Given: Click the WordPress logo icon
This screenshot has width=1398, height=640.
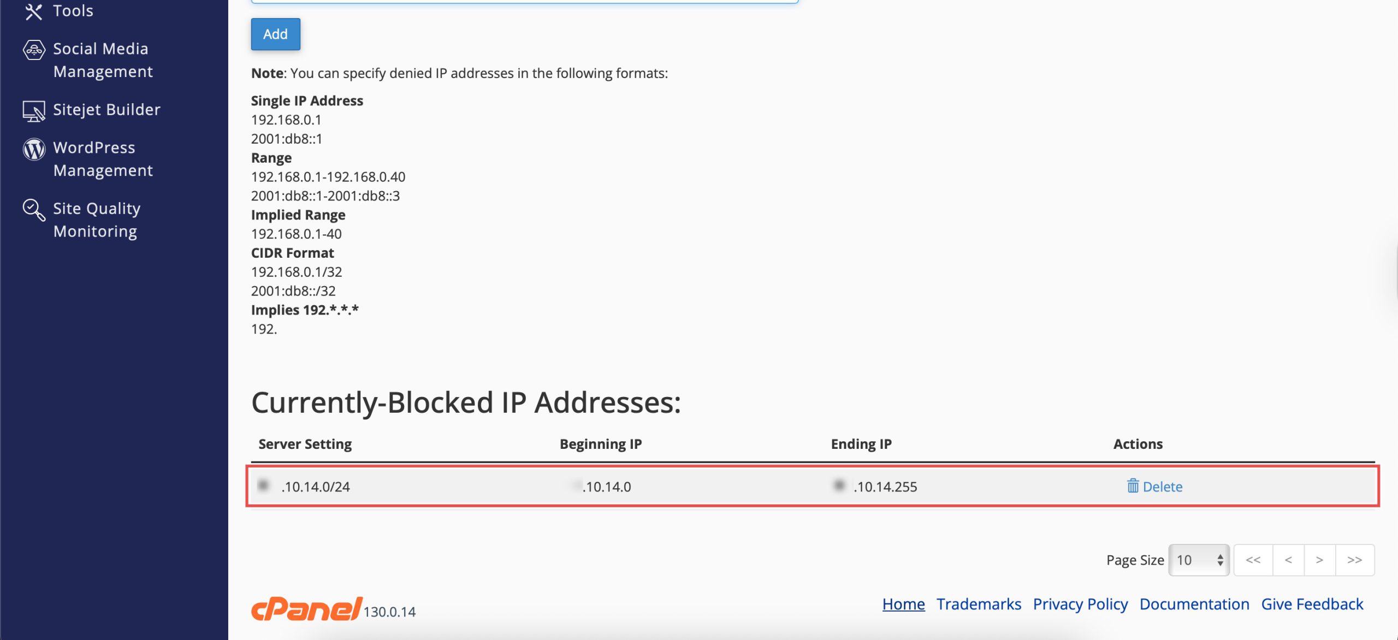Looking at the screenshot, I should tap(34, 149).
